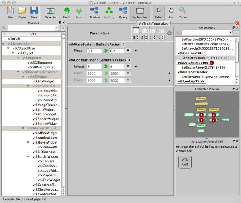Open the Query view
Viewport: 241px width, 203px height.
tap(123, 13)
